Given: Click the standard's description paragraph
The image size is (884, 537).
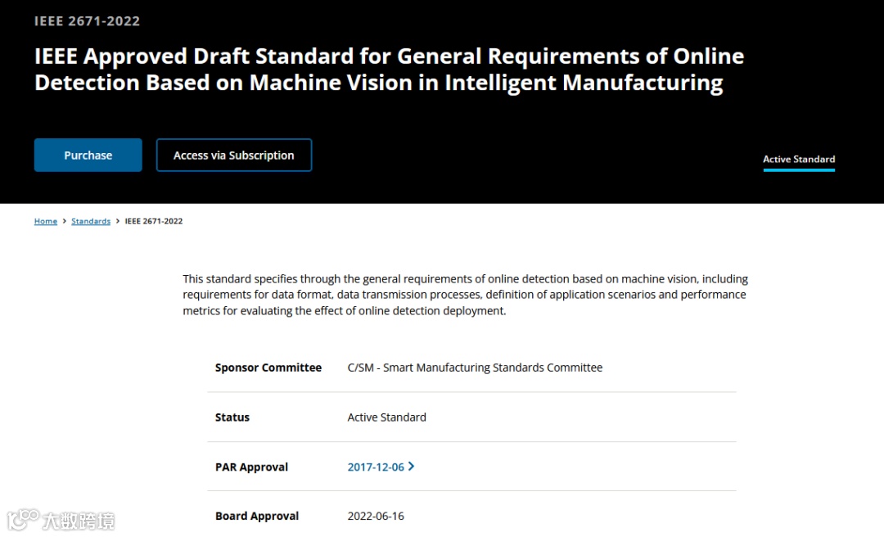Looking at the screenshot, I should pos(465,295).
